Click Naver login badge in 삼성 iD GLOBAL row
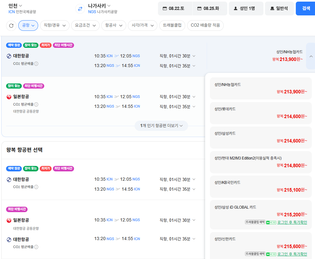The height and width of the screenshot is (259, 315). click(271, 222)
